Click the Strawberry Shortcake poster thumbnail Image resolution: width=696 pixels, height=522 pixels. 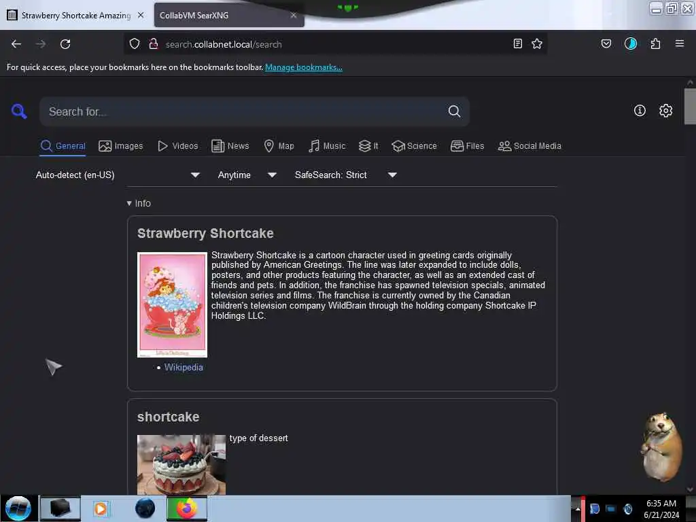click(x=172, y=304)
